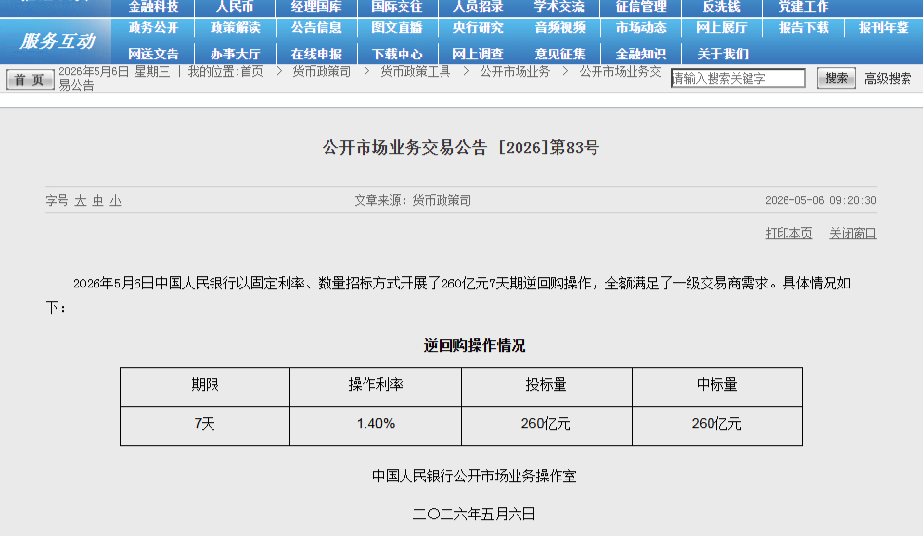Image resolution: width=923 pixels, height=536 pixels.
Task: Click 首页 in the breadcrumb path
Action: [x=251, y=72]
